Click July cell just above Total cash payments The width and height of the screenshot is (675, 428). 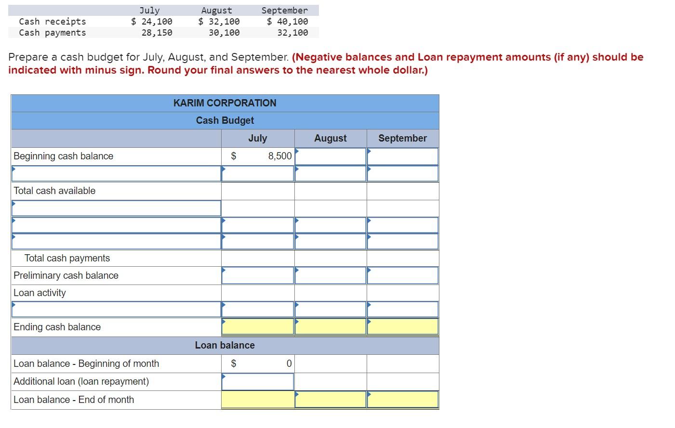258,241
